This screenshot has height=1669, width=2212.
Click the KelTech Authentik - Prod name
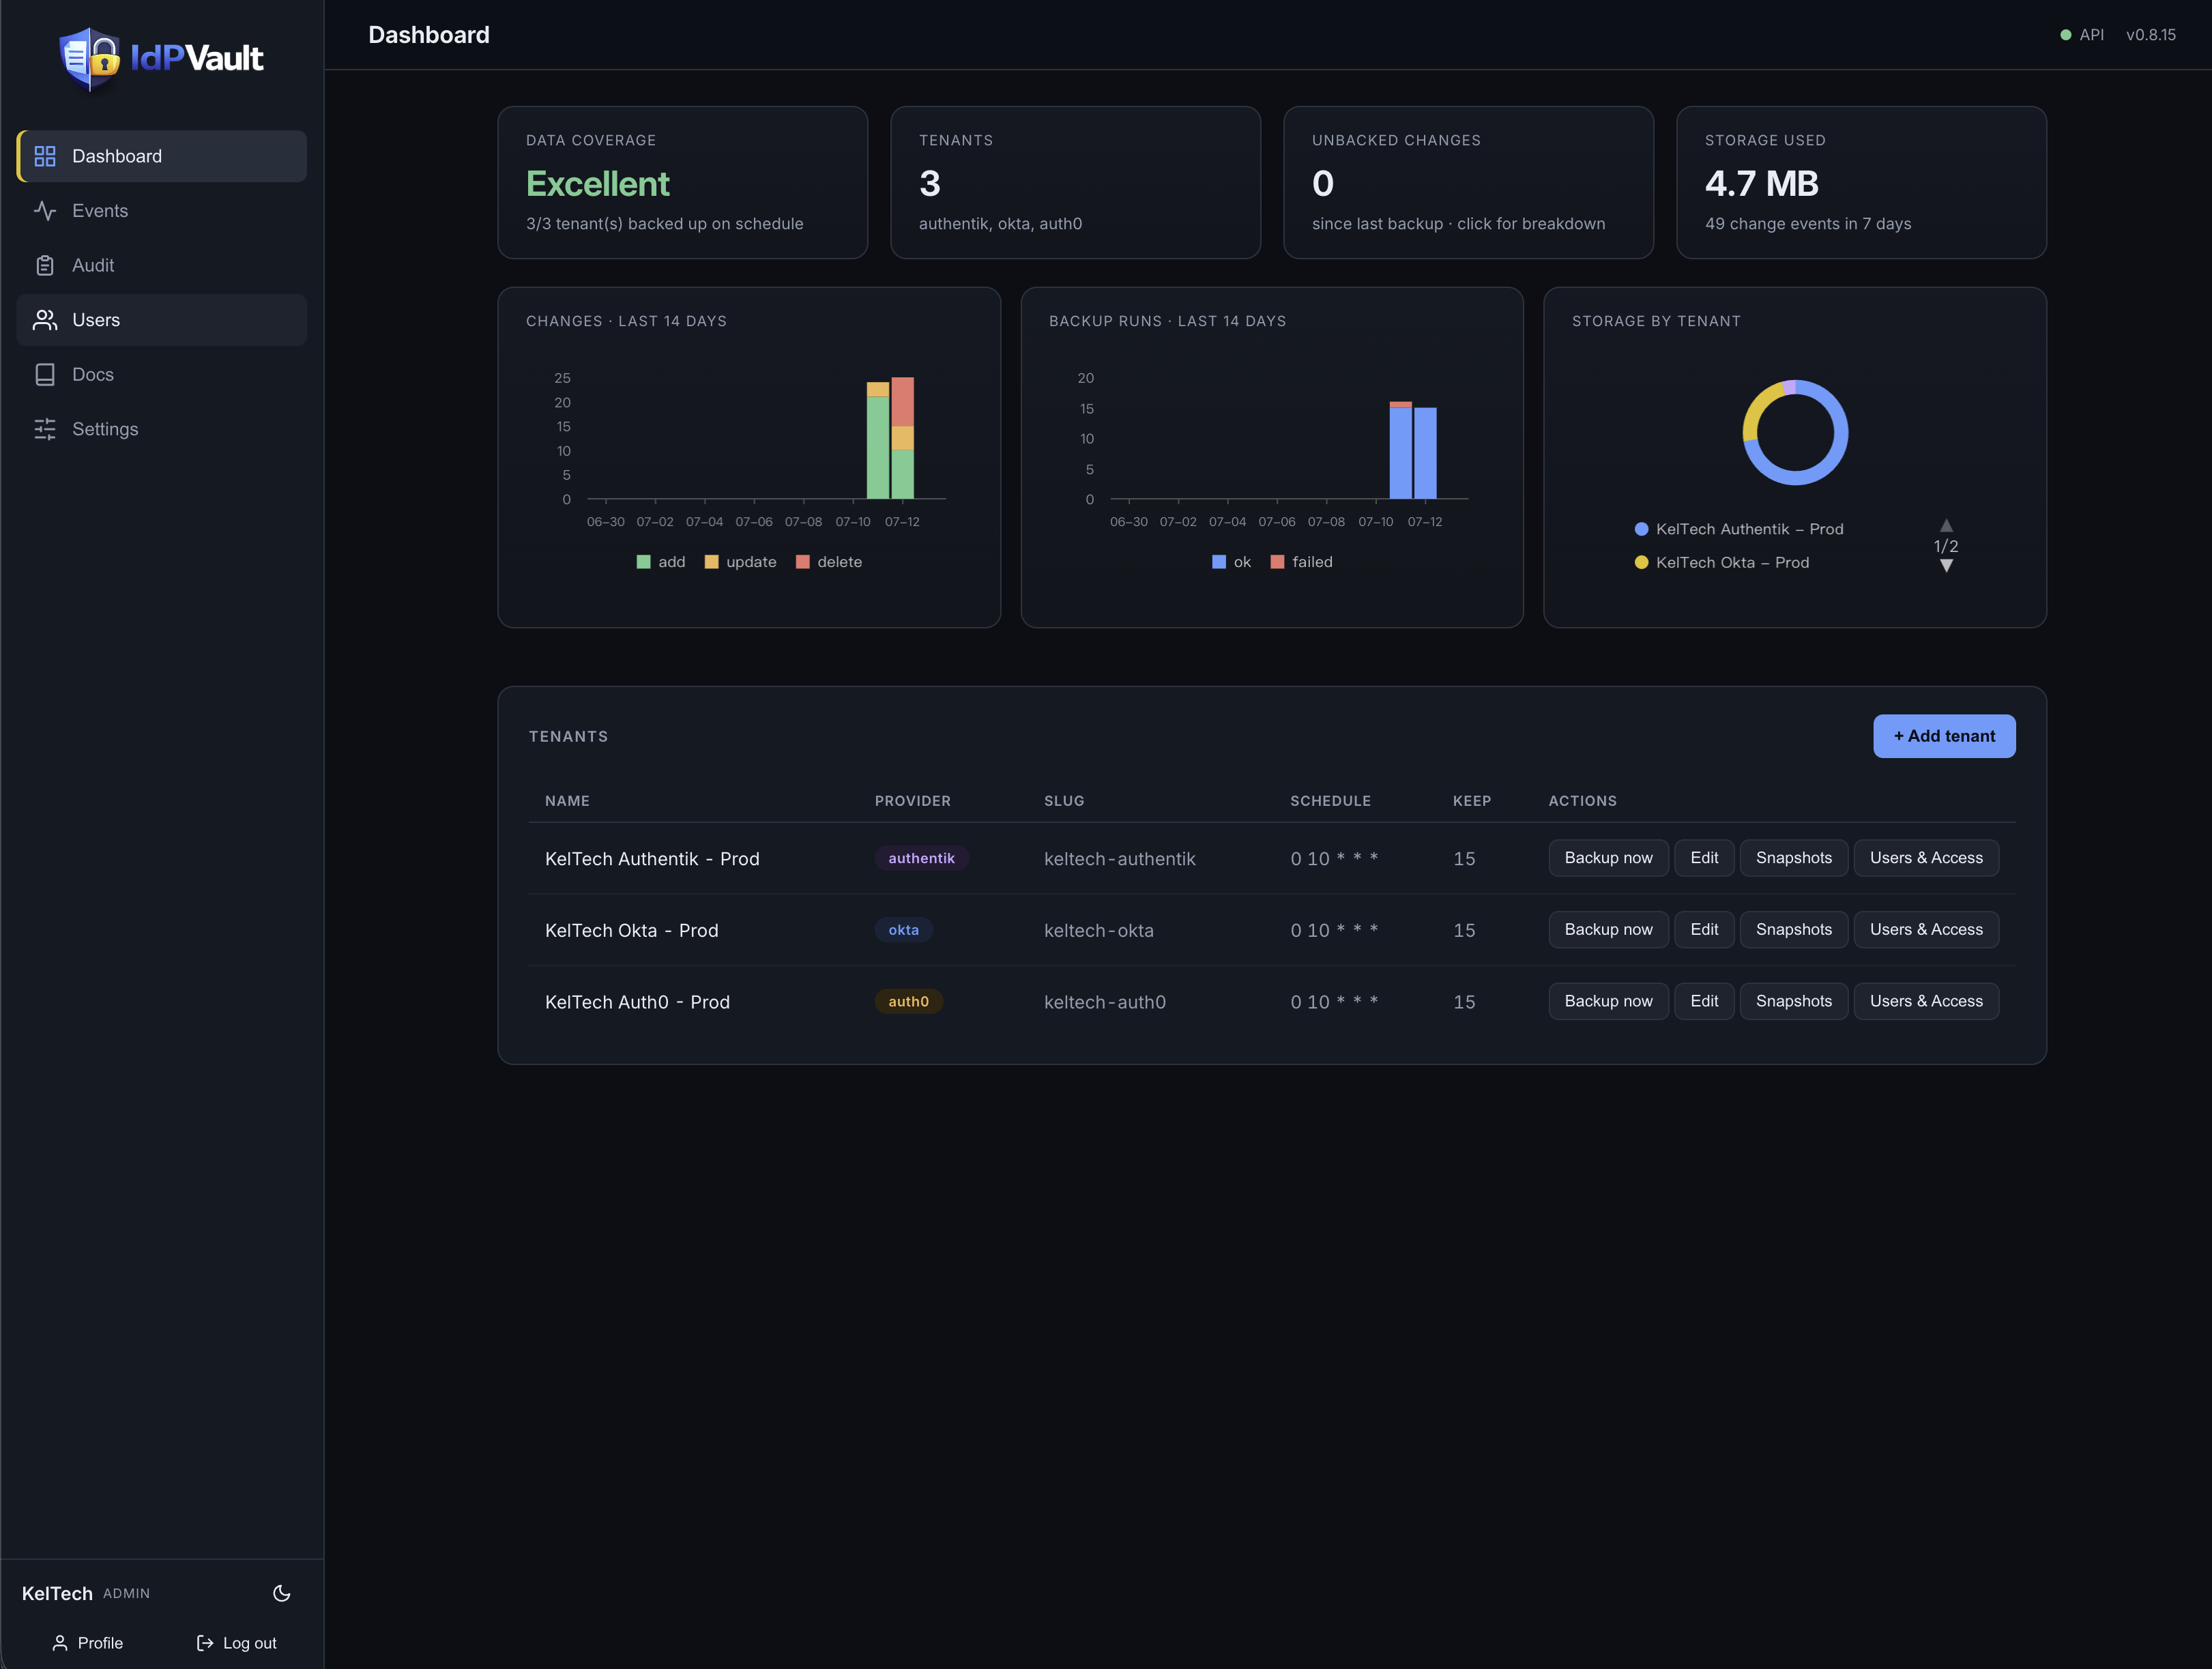tap(652, 859)
